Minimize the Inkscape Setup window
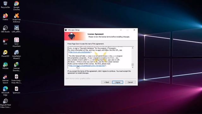 (121, 30)
